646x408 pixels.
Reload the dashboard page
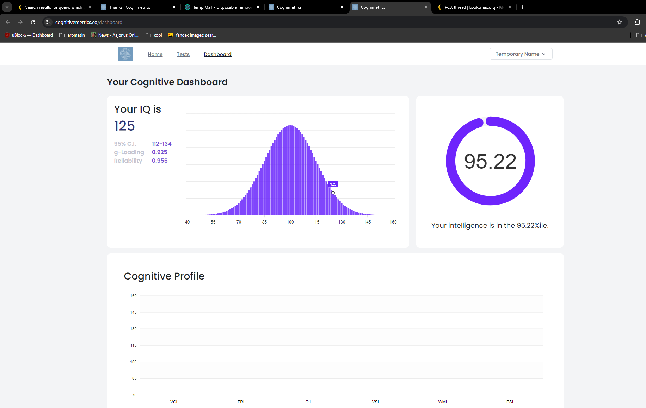click(x=33, y=22)
